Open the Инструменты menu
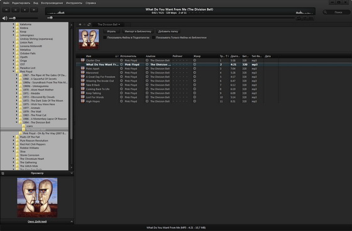 click(74, 3)
